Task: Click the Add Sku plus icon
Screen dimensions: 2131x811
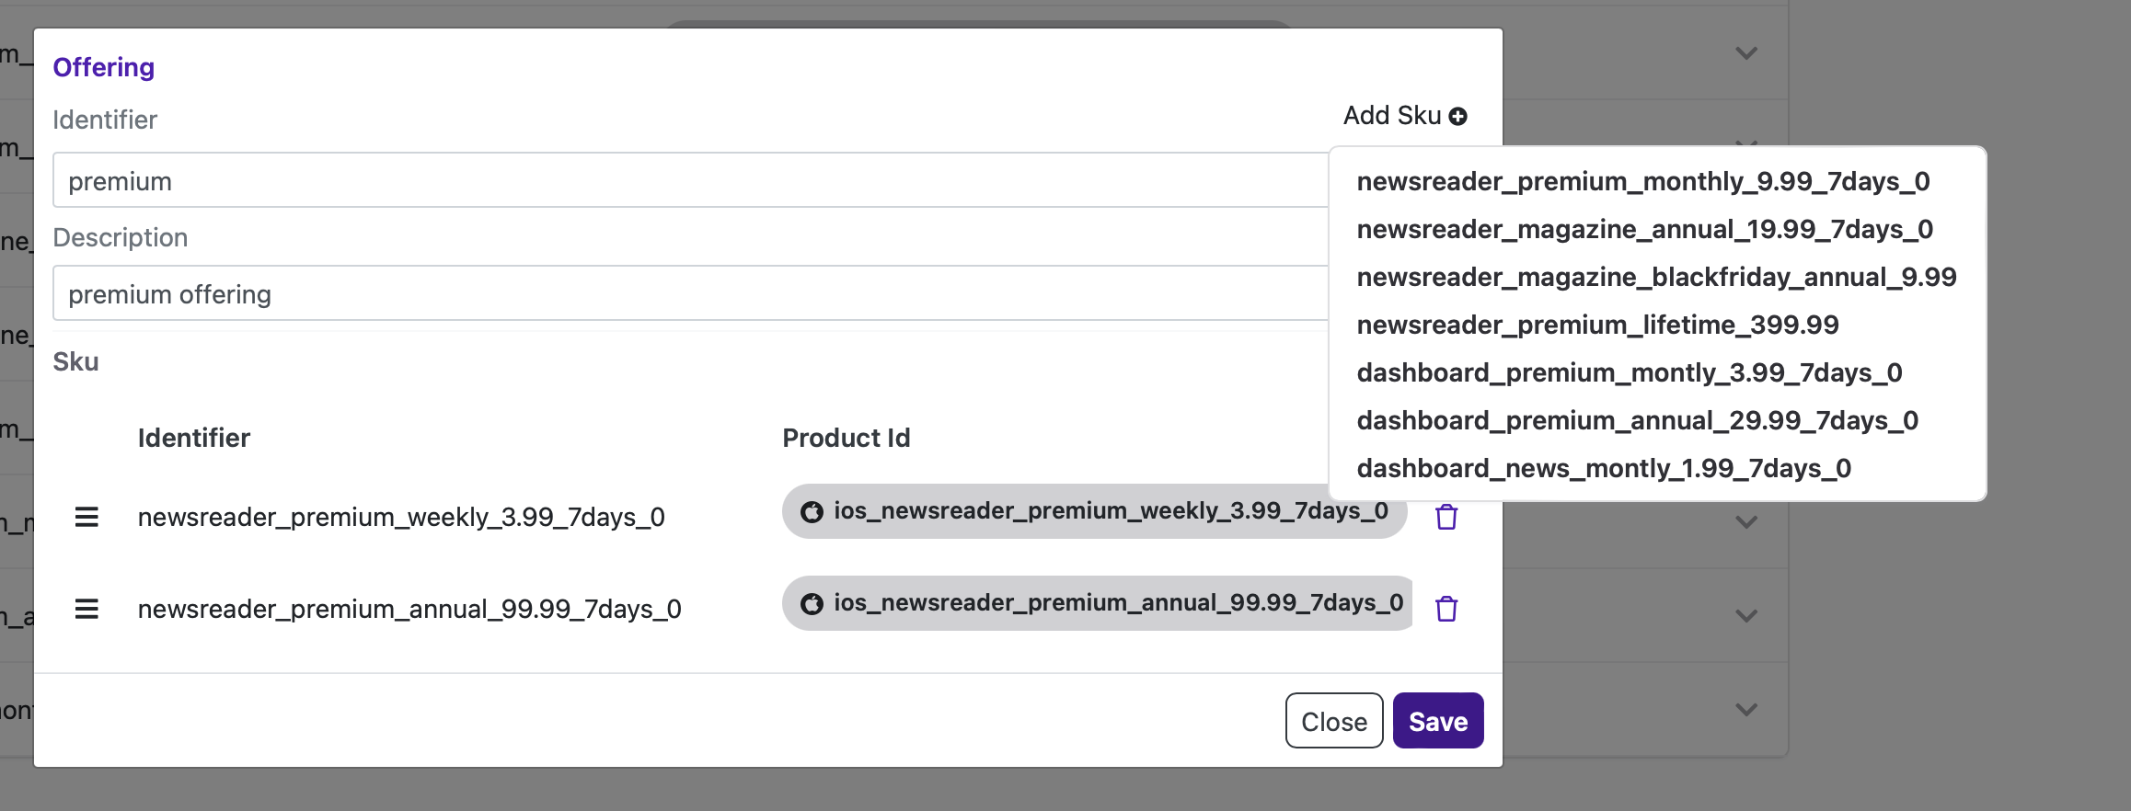Action: point(1457,117)
